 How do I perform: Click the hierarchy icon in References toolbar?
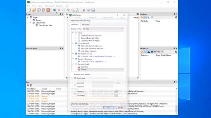tap(149, 52)
